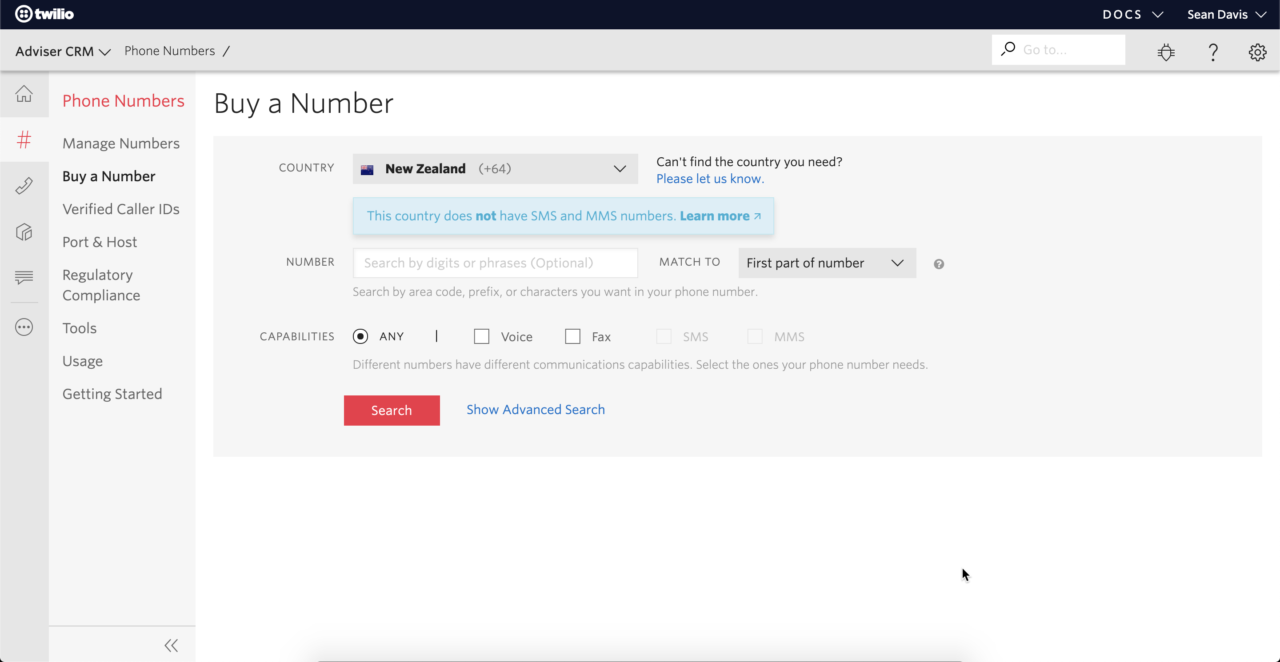Open Verified Caller IDs section
This screenshot has height=662, width=1280.
coord(121,209)
